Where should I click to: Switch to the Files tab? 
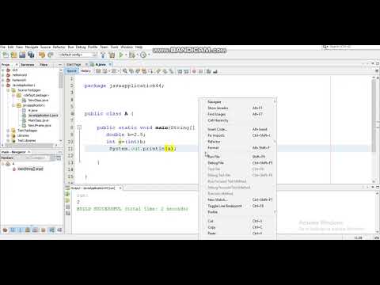[x=44, y=65]
